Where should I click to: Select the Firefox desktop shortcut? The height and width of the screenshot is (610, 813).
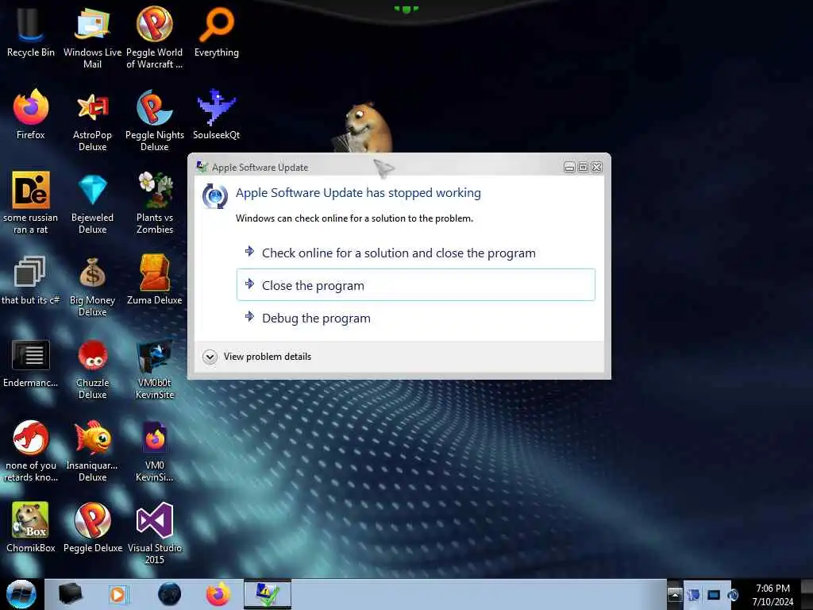[31, 114]
